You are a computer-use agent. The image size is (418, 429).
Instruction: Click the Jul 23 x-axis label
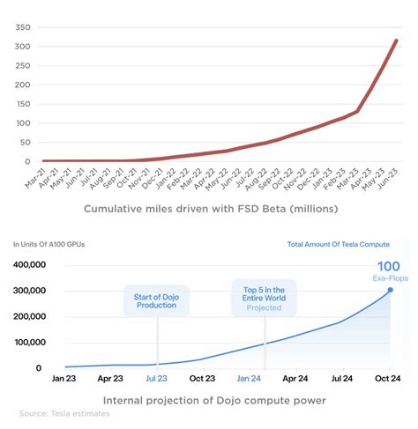tap(156, 378)
